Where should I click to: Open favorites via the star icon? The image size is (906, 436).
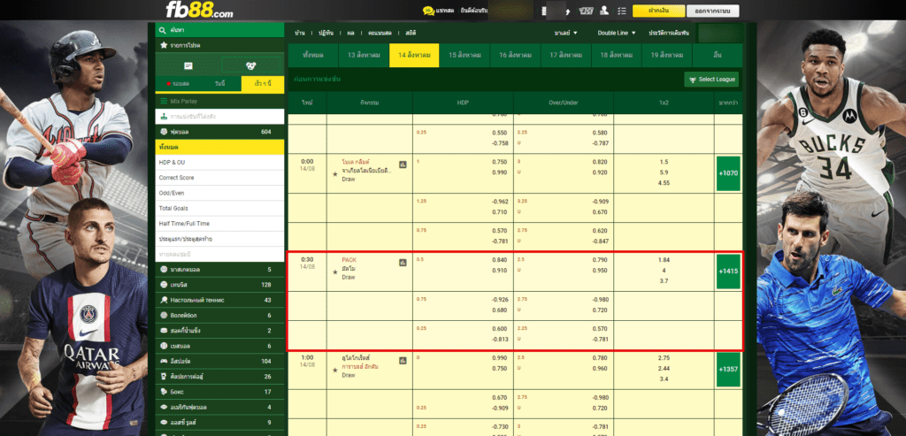pos(164,45)
